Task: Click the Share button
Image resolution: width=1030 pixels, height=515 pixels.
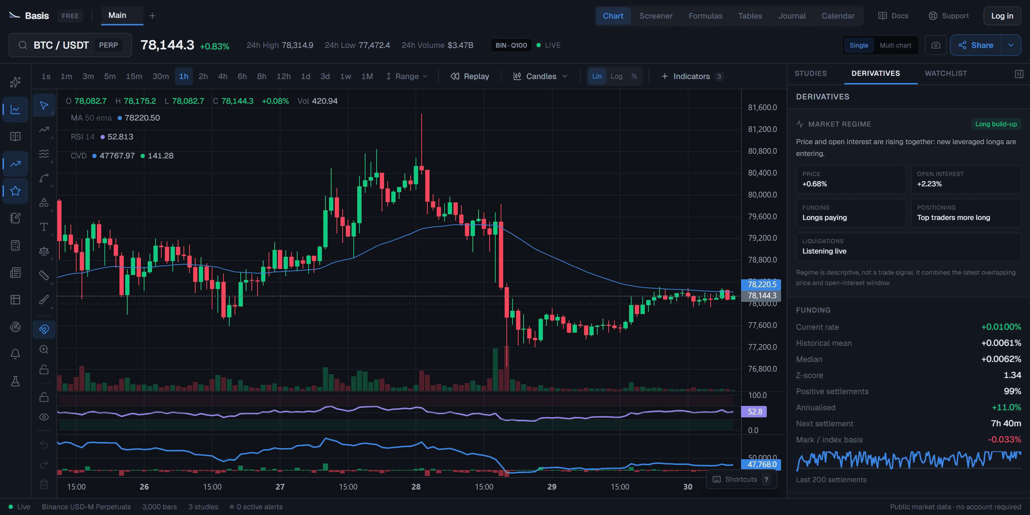Action: tap(976, 45)
